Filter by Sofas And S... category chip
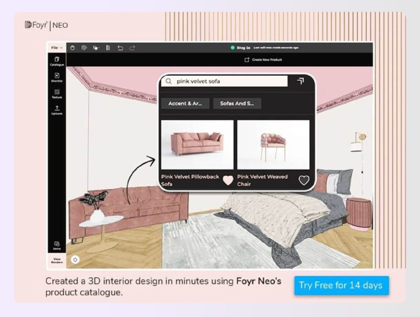This screenshot has height=317, width=420. pos(237,104)
